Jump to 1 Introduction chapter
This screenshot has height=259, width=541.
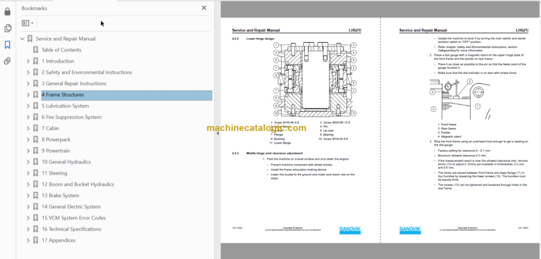[58, 61]
